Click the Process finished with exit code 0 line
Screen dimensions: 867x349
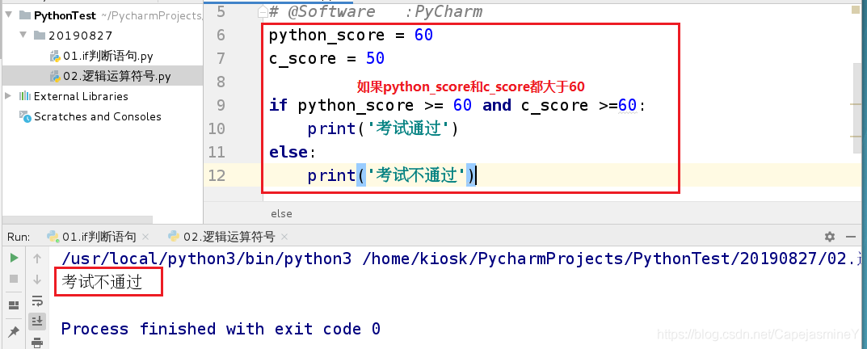[221, 329]
